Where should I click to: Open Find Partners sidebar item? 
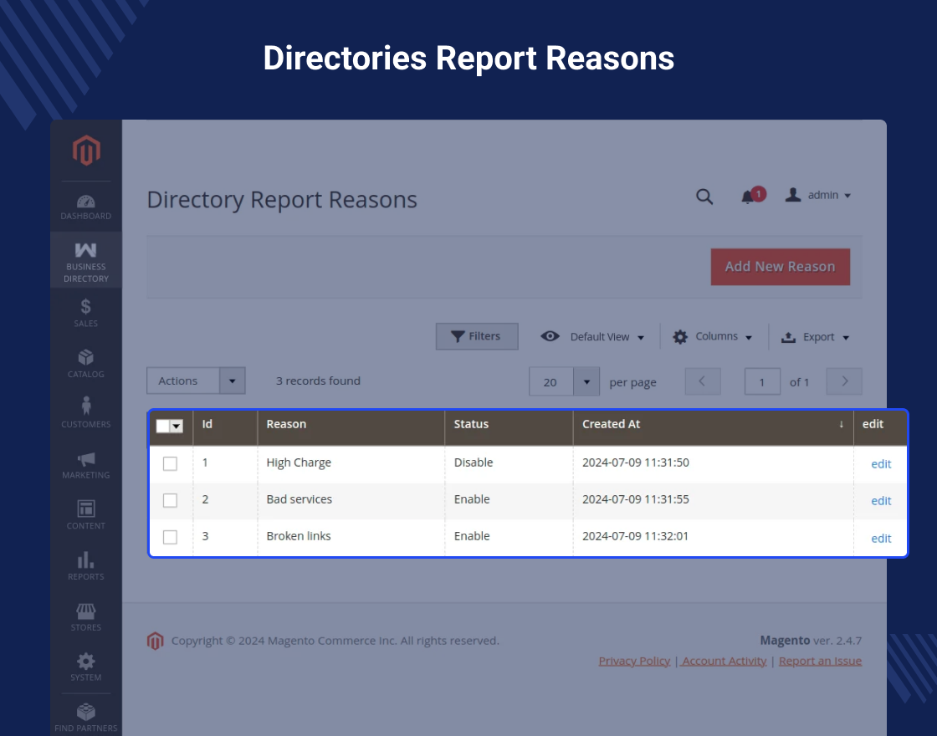tap(86, 718)
